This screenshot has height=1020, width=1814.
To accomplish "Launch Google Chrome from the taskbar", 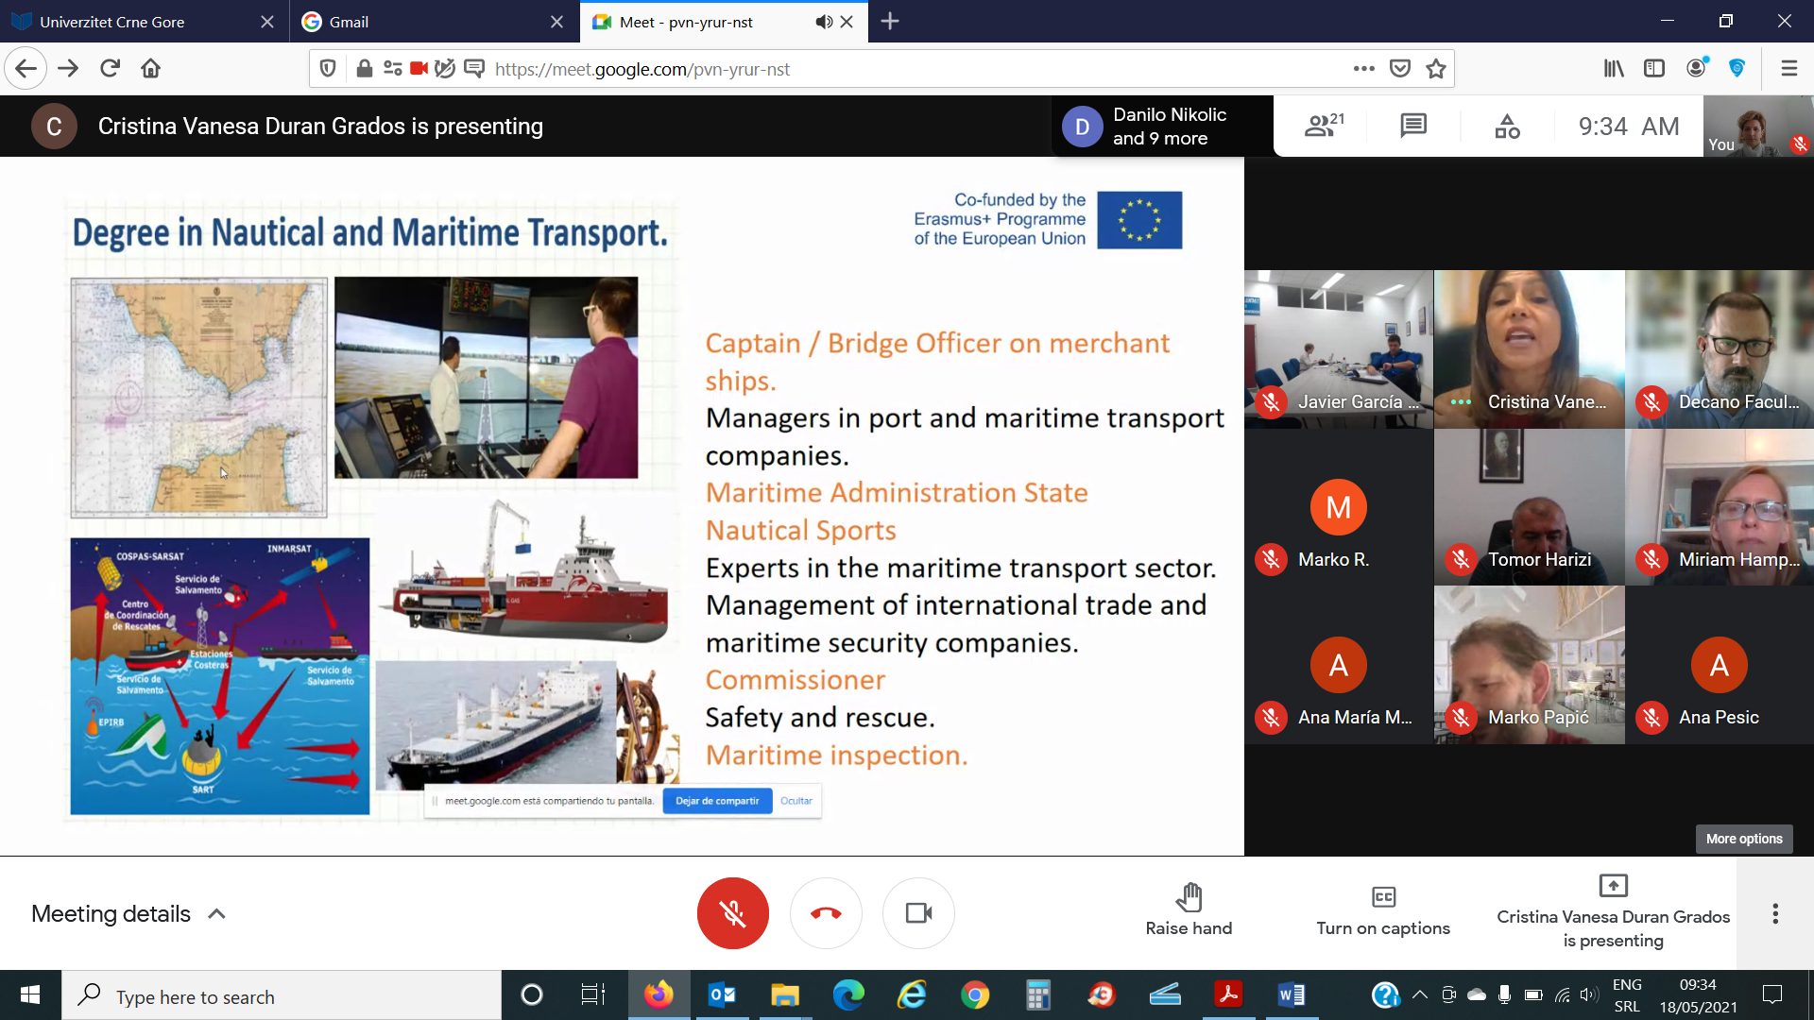I will (x=975, y=994).
